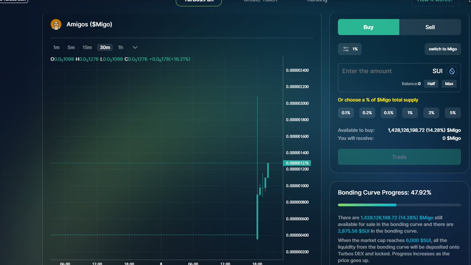Switch chart interval to 1m
The image size is (471, 265).
[57, 48]
